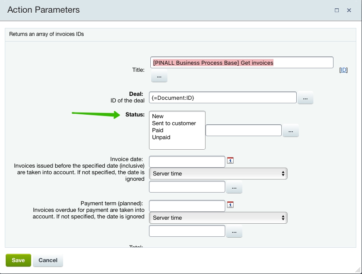Select Unpaid in the Status list
This screenshot has height=274, width=362.
click(161, 137)
